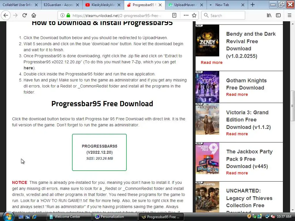Open Gotham Knights Free Download link
Viewport: 295px width, 221px height.
click(246, 84)
